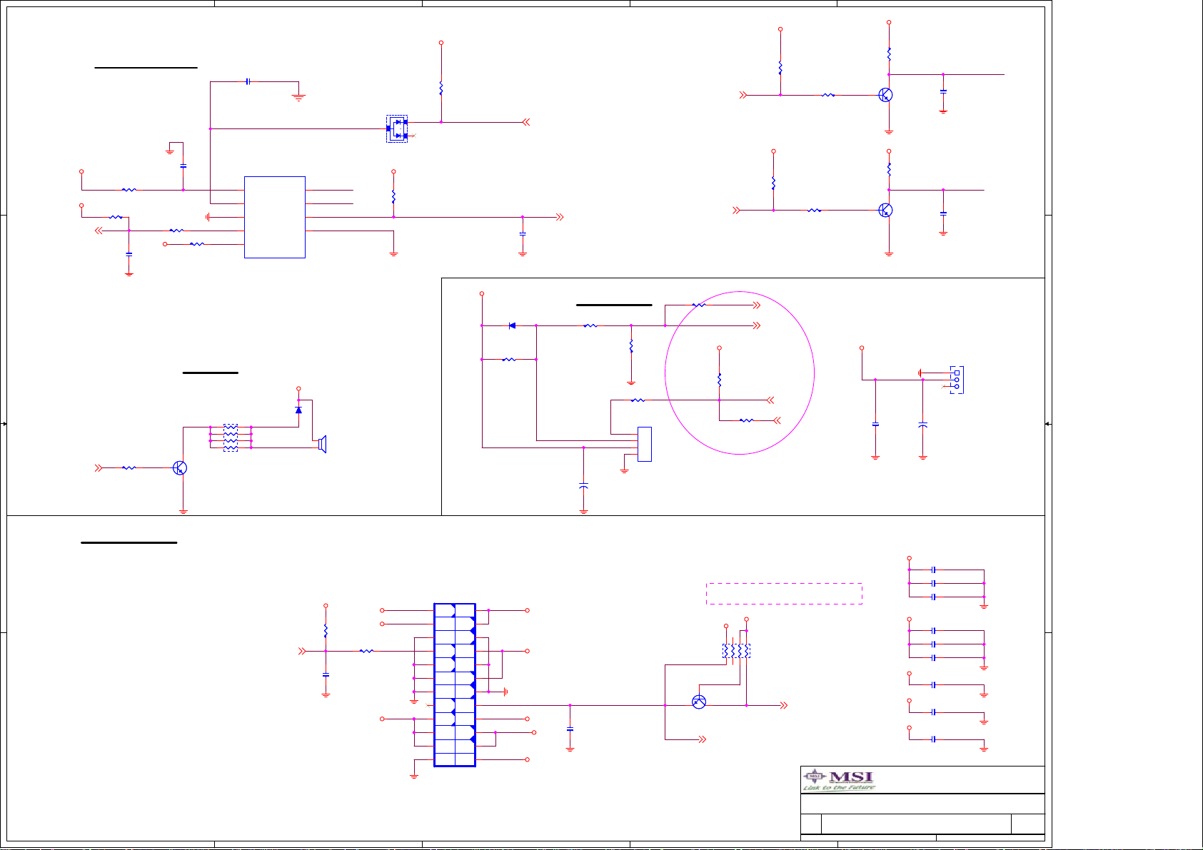
Task: Select the large blue power connector block
Action: coord(455,685)
